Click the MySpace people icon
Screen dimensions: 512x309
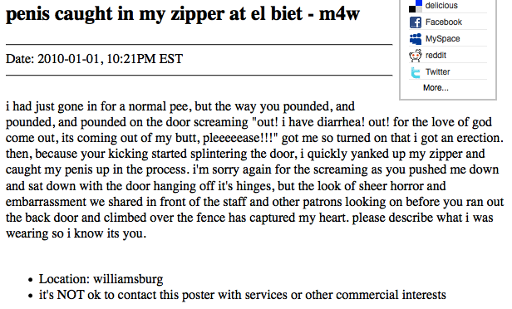416,39
